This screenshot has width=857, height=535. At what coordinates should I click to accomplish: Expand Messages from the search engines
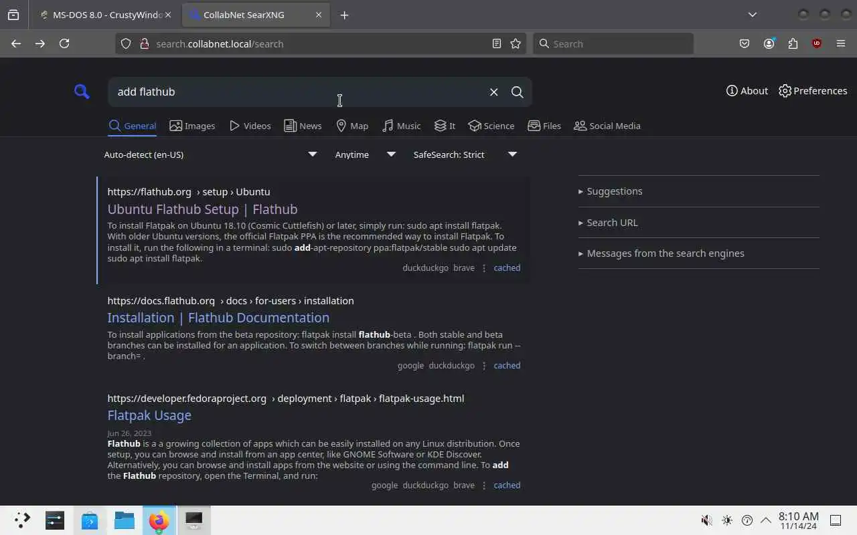pyautogui.click(x=661, y=253)
